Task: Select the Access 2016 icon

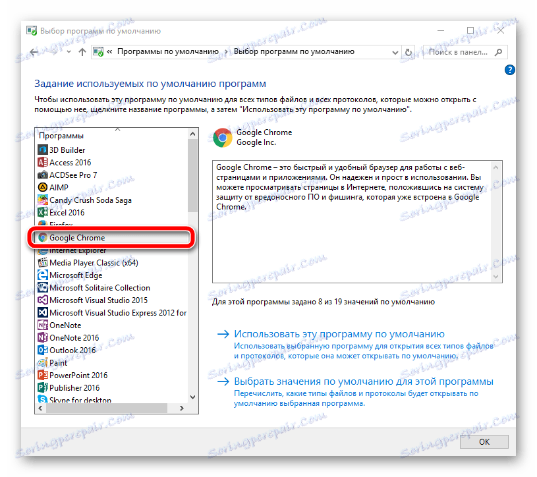Action: [x=42, y=162]
